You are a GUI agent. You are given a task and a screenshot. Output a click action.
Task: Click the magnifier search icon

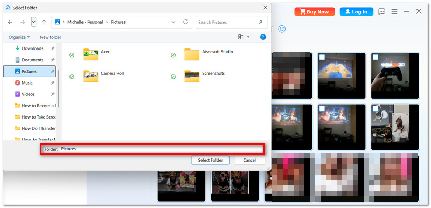260,22
